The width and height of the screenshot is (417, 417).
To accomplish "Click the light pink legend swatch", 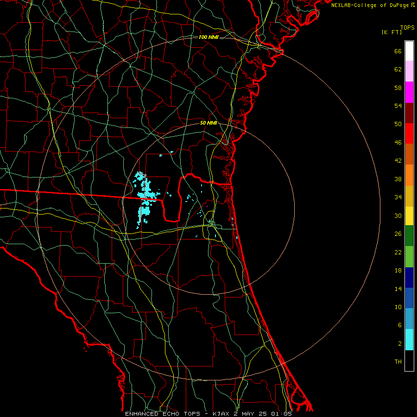I will (x=409, y=71).
